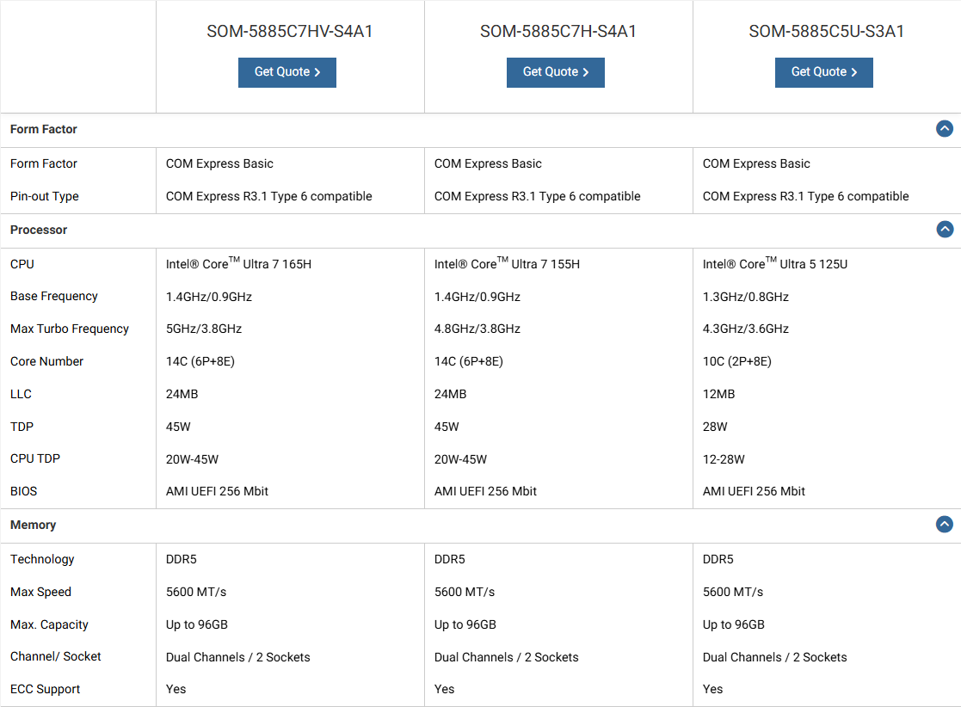Click the 12MB LLC value

click(719, 394)
